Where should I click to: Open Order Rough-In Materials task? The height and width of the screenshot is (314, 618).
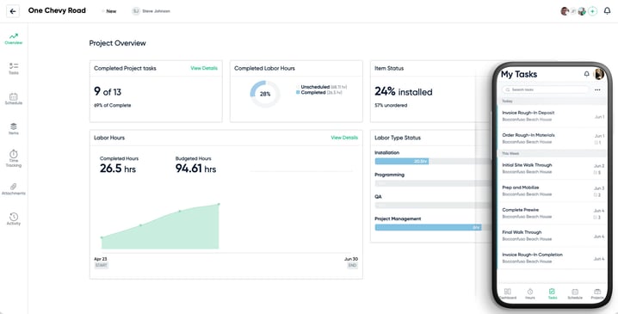click(552, 139)
